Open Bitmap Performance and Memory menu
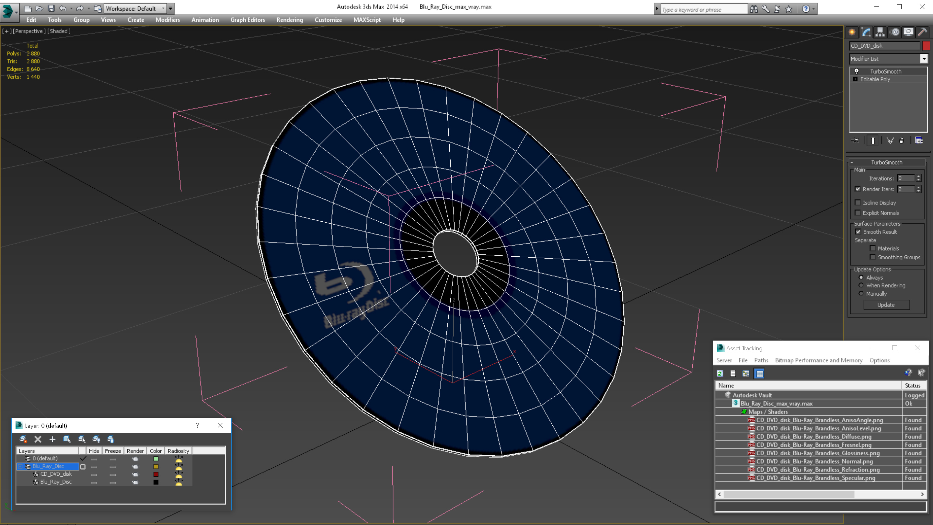The width and height of the screenshot is (933, 525). [x=819, y=360]
